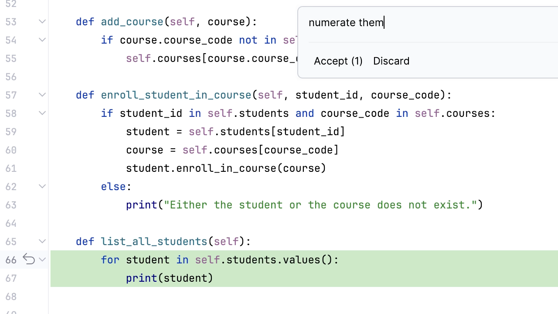Collapse the add_course method on line 53
The width and height of the screenshot is (558, 314).
42,21
